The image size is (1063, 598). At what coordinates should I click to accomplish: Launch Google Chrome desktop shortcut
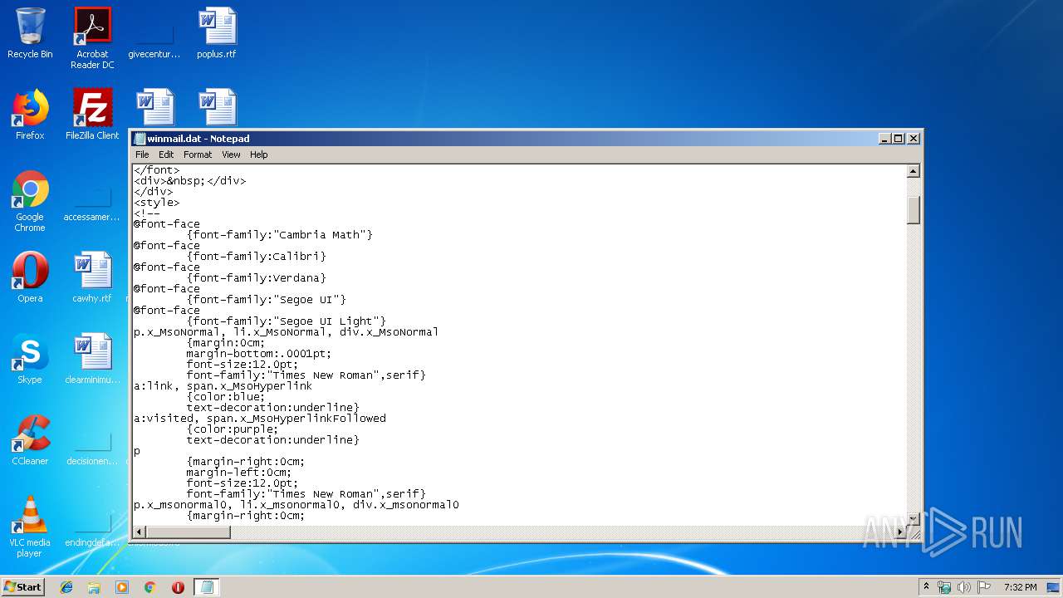30,201
